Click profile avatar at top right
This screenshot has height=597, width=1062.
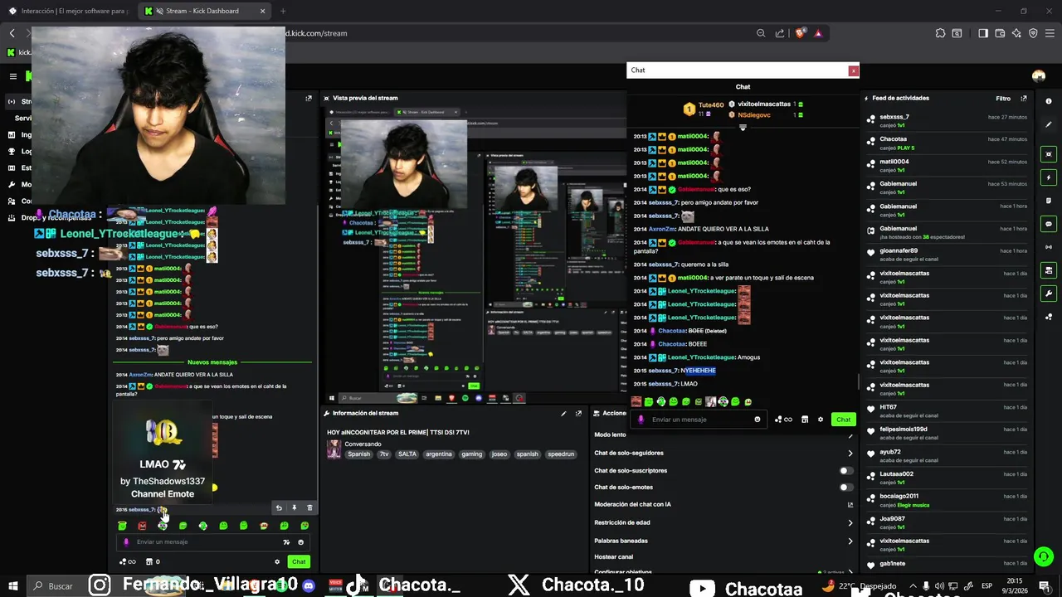pos(1039,76)
